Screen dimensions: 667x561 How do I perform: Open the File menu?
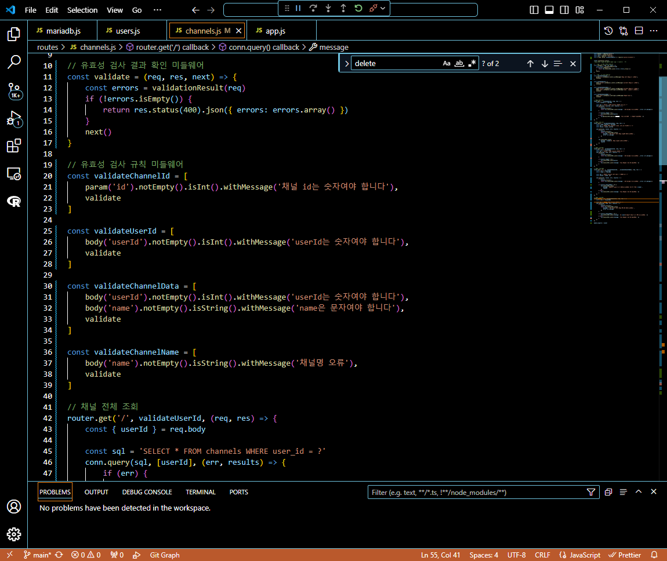[x=31, y=10]
